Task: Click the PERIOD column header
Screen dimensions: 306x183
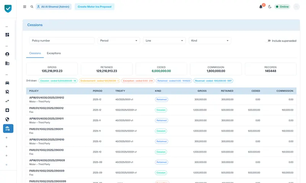Action: click(x=98, y=91)
